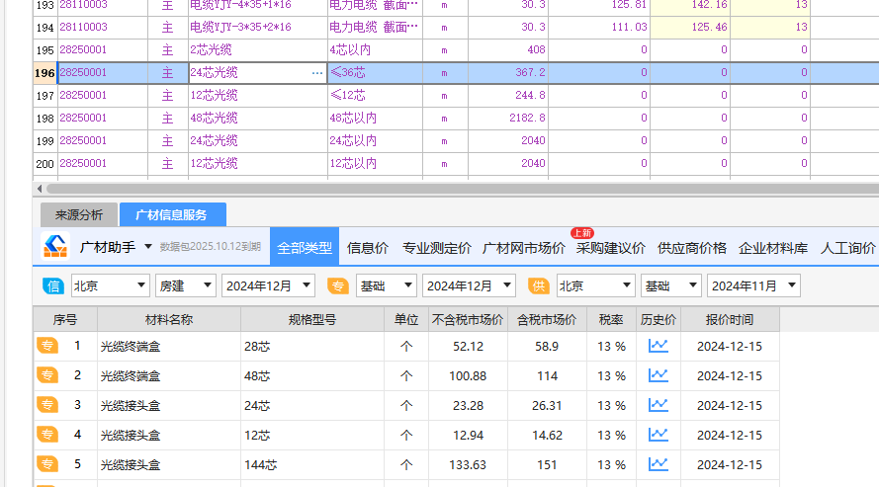Image resolution: width=879 pixels, height=487 pixels.
Task: Select the 采购建议价 tab
Action: (x=610, y=247)
